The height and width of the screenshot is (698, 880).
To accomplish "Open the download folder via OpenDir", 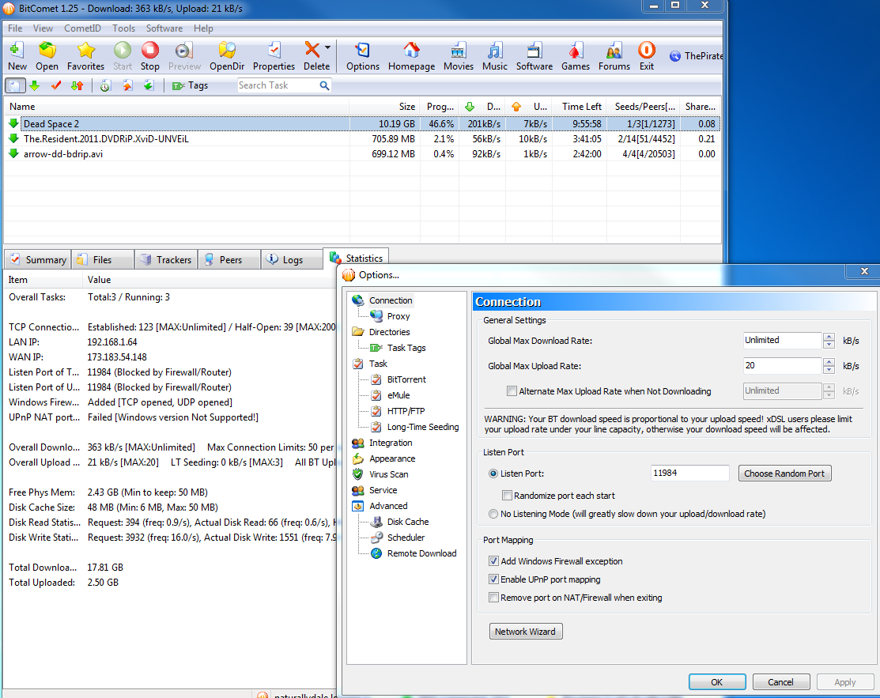I will (x=227, y=56).
